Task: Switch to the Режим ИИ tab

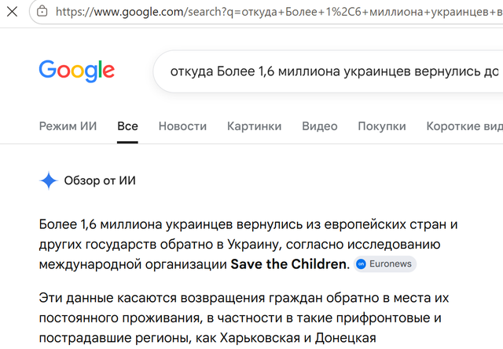Action: [68, 126]
